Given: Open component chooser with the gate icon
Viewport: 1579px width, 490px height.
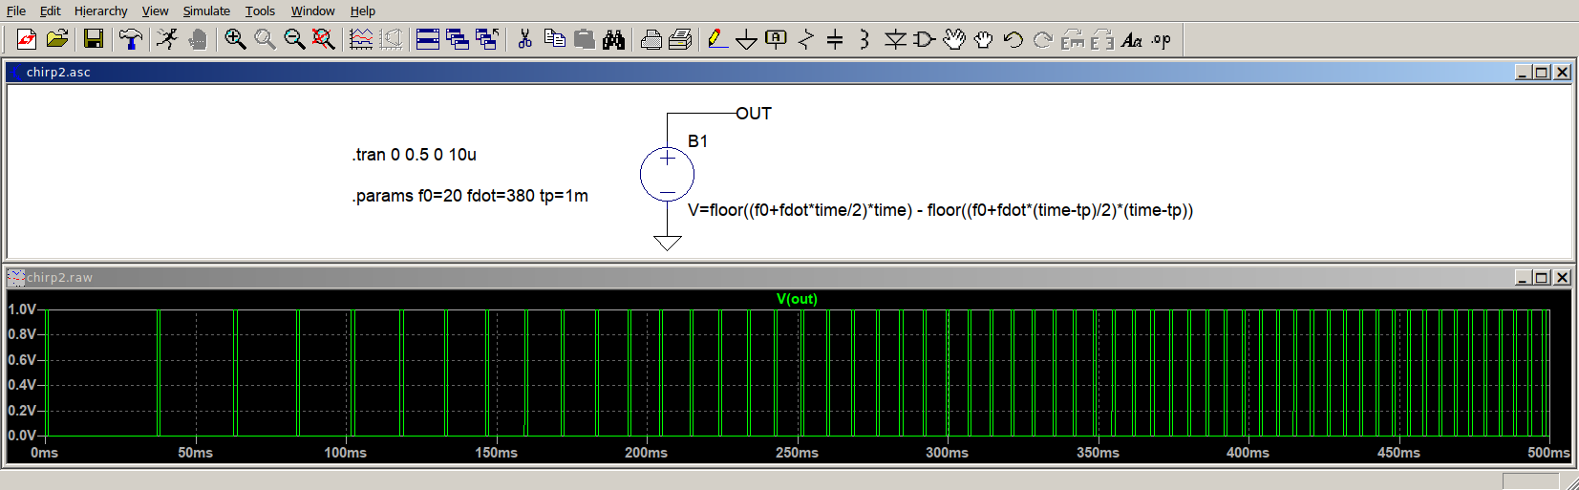Looking at the screenshot, I should pyautogui.click(x=925, y=39).
